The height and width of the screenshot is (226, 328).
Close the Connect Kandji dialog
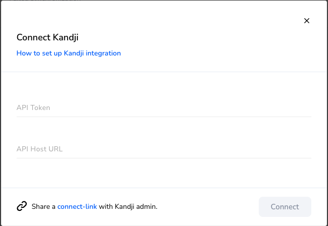307,21
